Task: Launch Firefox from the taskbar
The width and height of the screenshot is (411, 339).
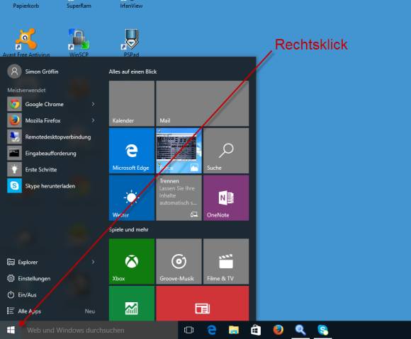Action: [x=278, y=330]
